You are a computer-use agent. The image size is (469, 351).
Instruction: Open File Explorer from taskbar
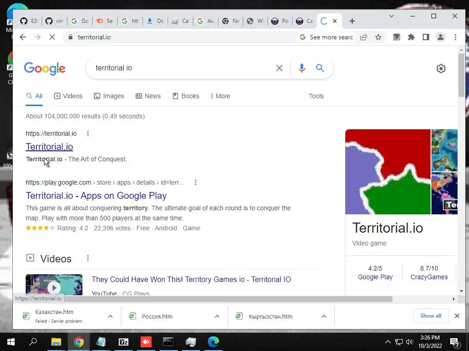click(x=56, y=342)
